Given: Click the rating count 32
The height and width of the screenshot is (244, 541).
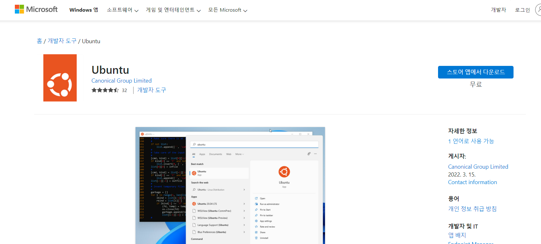Looking at the screenshot, I should pyautogui.click(x=124, y=90).
